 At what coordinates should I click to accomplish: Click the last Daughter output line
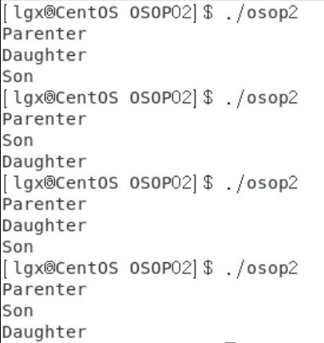pyautogui.click(x=45, y=333)
